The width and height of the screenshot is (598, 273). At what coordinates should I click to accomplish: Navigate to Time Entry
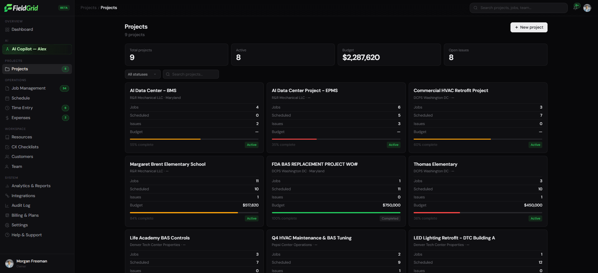[x=37, y=108]
